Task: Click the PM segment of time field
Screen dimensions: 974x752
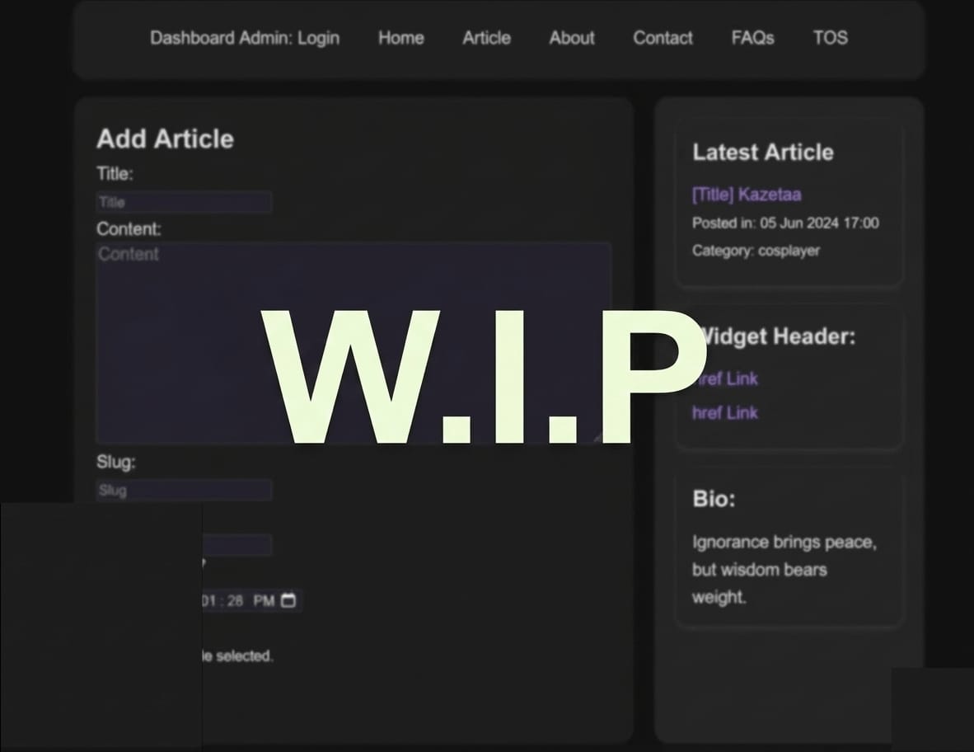Action: click(264, 601)
